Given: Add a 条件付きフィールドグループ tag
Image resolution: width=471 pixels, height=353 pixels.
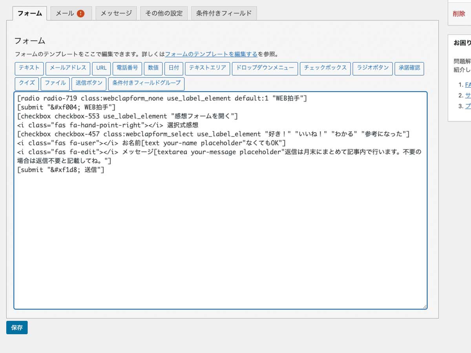Looking at the screenshot, I should click(x=146, y=84).
